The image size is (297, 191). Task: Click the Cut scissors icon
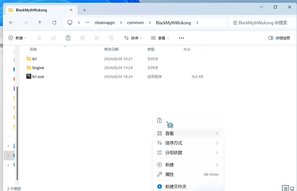[39, 38]
